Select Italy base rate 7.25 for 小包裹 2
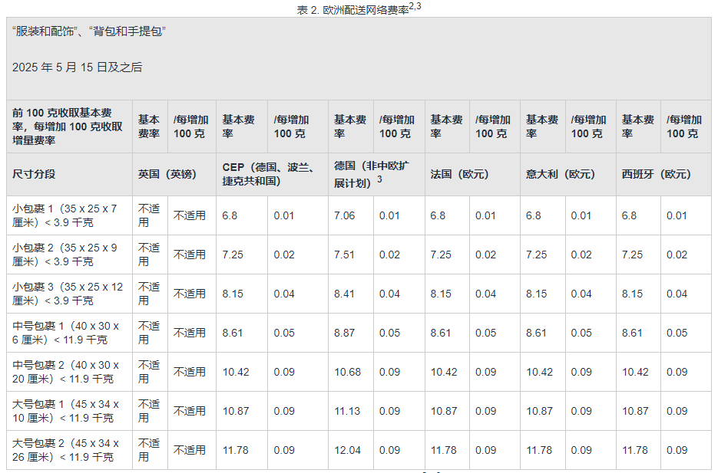This screenshot has height=473, width=718. [x=536, y=255]
